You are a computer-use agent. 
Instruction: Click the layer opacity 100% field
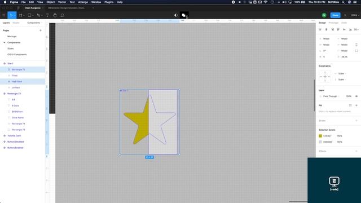click(349, 96)
